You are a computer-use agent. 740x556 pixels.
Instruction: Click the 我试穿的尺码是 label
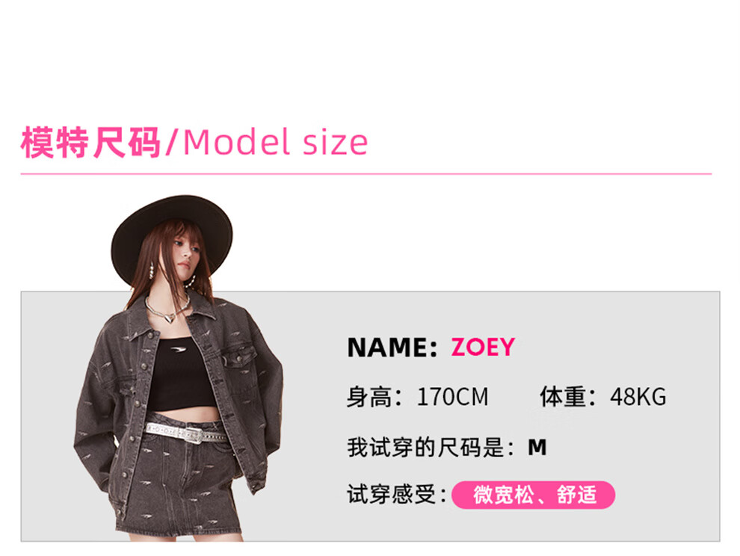(431, 447)
